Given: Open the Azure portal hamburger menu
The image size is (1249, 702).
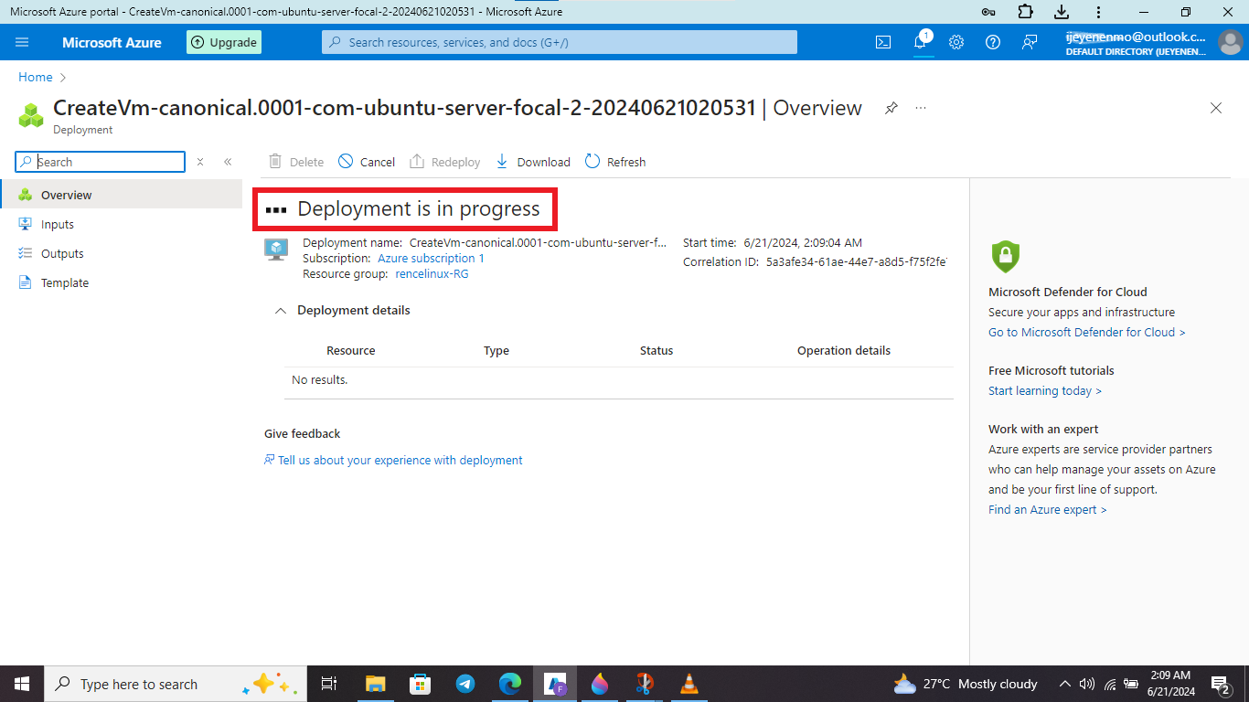Looking at the screenshot, I should tap(22, 42).
